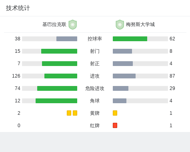This screenshot has height=152, width=190.
Task: Click 梅努斯大学城's red card icon
Action: (x=115, y=125)
